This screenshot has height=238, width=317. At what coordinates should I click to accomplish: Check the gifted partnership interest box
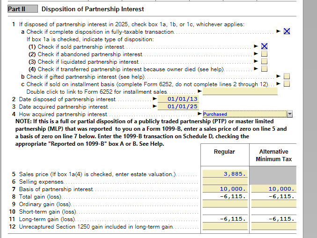287,76
